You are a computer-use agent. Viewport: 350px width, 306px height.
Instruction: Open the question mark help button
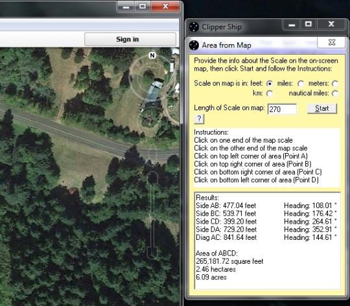coord(199,119)
